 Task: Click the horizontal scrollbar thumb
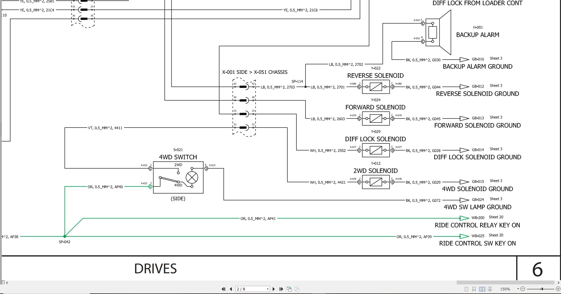(x=505, y=282)
